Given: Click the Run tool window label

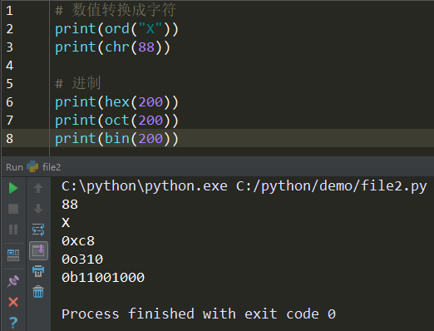Looking at the screenshot, I should 14,167.
